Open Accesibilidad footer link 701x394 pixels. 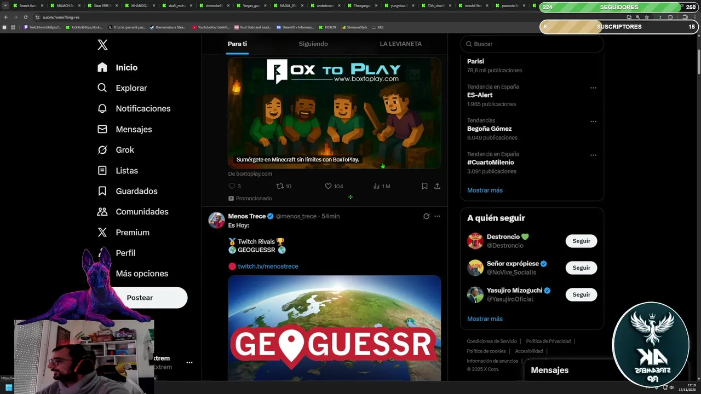point(529,351)
